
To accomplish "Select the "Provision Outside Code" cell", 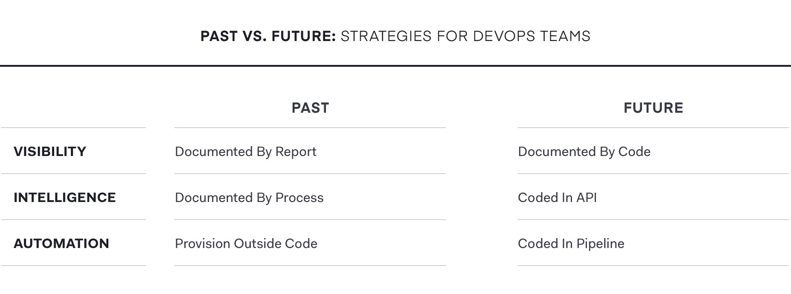I will pyautogui.click(x=246, y=243).
